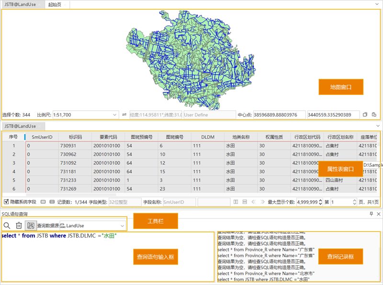The image size is (383, 285).
Task: Close the SQL语句查询 panel
Action: pos(379,214)
